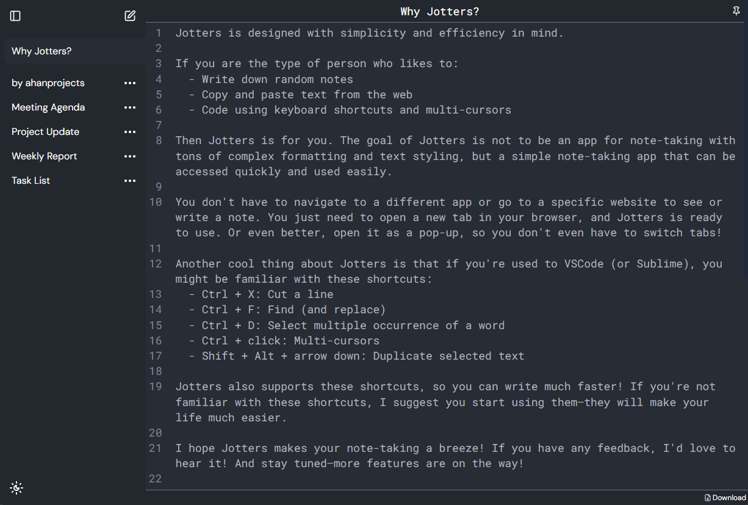Collapse the notes sidebar panel
The image size is (748, 505).
click(x=15, y=16)
